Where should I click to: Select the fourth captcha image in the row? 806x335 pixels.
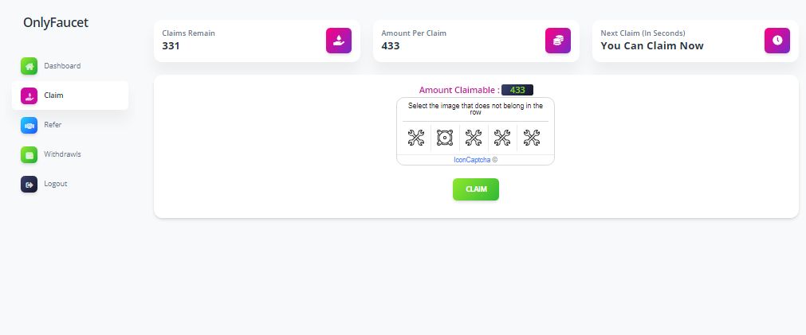(x=502, y=138)
